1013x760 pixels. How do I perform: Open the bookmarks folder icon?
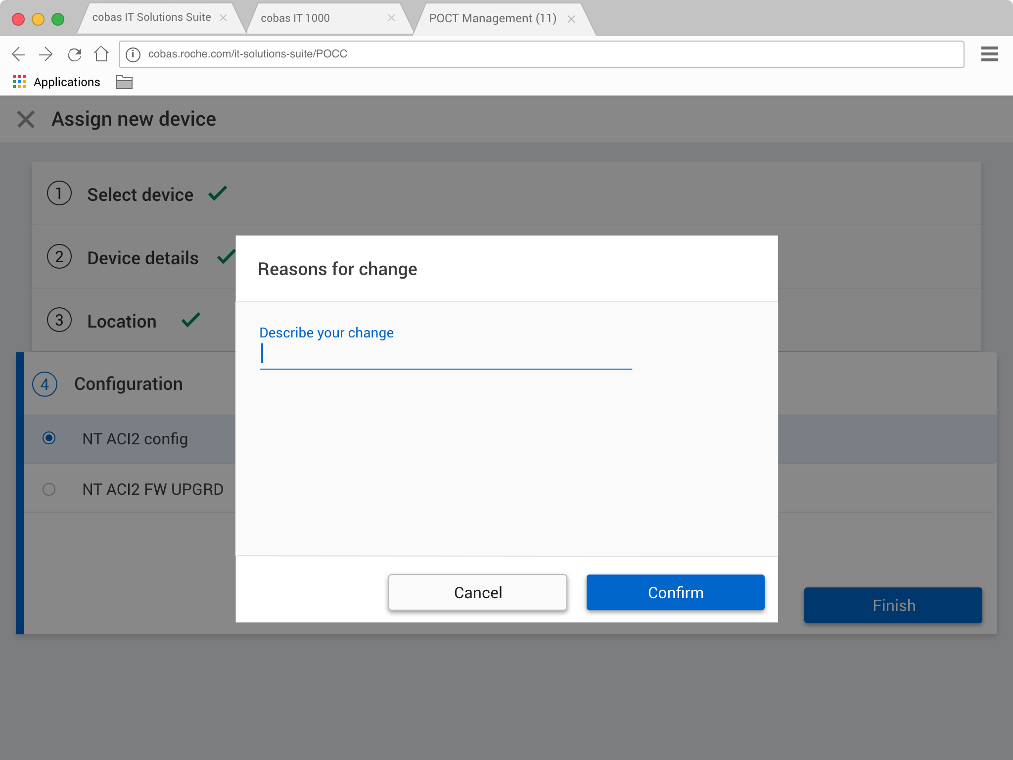click(x=124, y=82)
